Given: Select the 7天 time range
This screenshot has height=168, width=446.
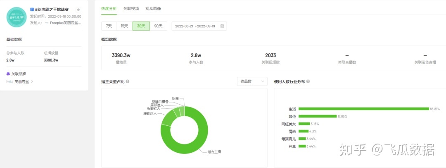Looking at the screenshot, I should (109, 26).
